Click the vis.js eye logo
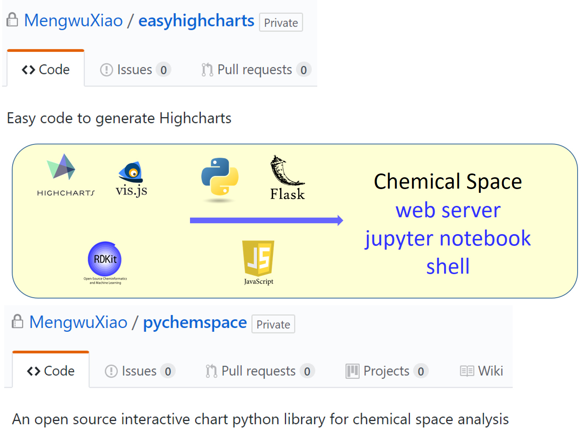 pyautogui.click(x=131, y=173)
